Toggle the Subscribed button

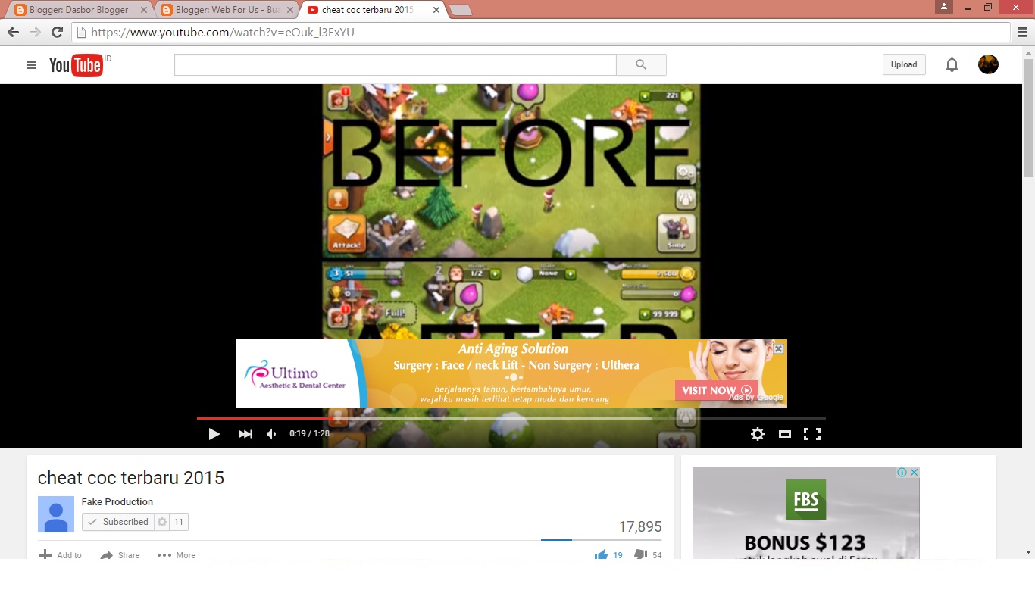[117, 522]
